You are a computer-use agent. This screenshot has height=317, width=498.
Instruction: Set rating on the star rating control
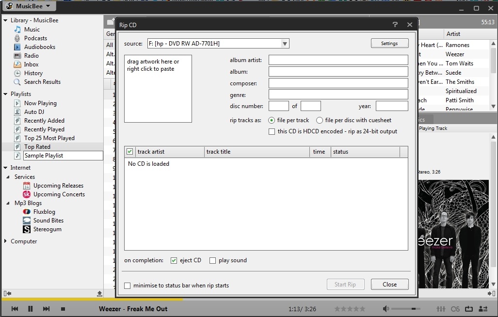(350, 309)
